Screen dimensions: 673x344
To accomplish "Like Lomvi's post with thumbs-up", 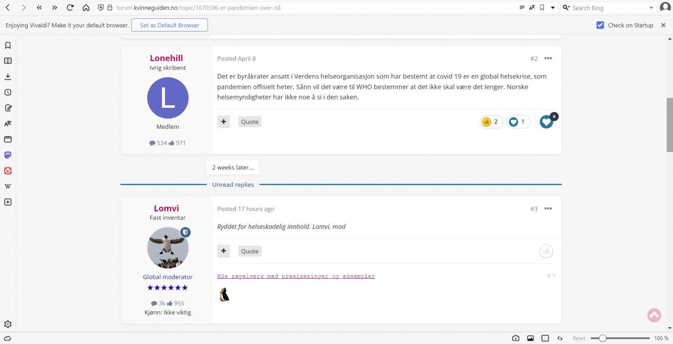I will 546,251.
